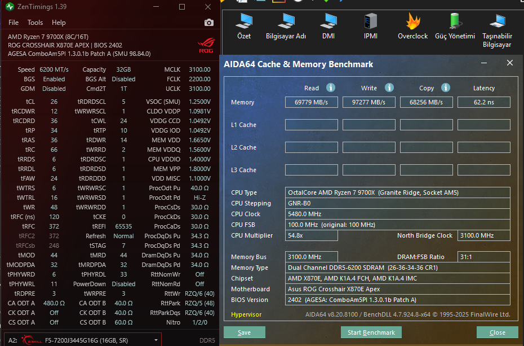Click the ProcOdt Pu 40.0 Ω value
The height and width of the screenshot is (346, 524).
[199, 188]
